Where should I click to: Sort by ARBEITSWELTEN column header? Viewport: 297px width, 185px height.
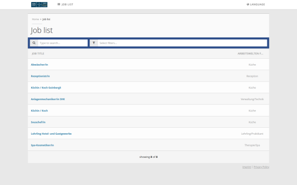[x=250, y=54]
